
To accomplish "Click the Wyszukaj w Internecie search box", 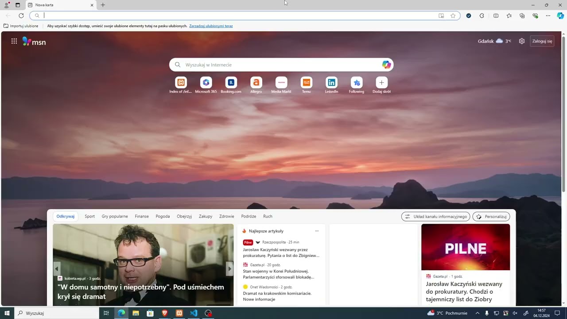I will 281,65.
